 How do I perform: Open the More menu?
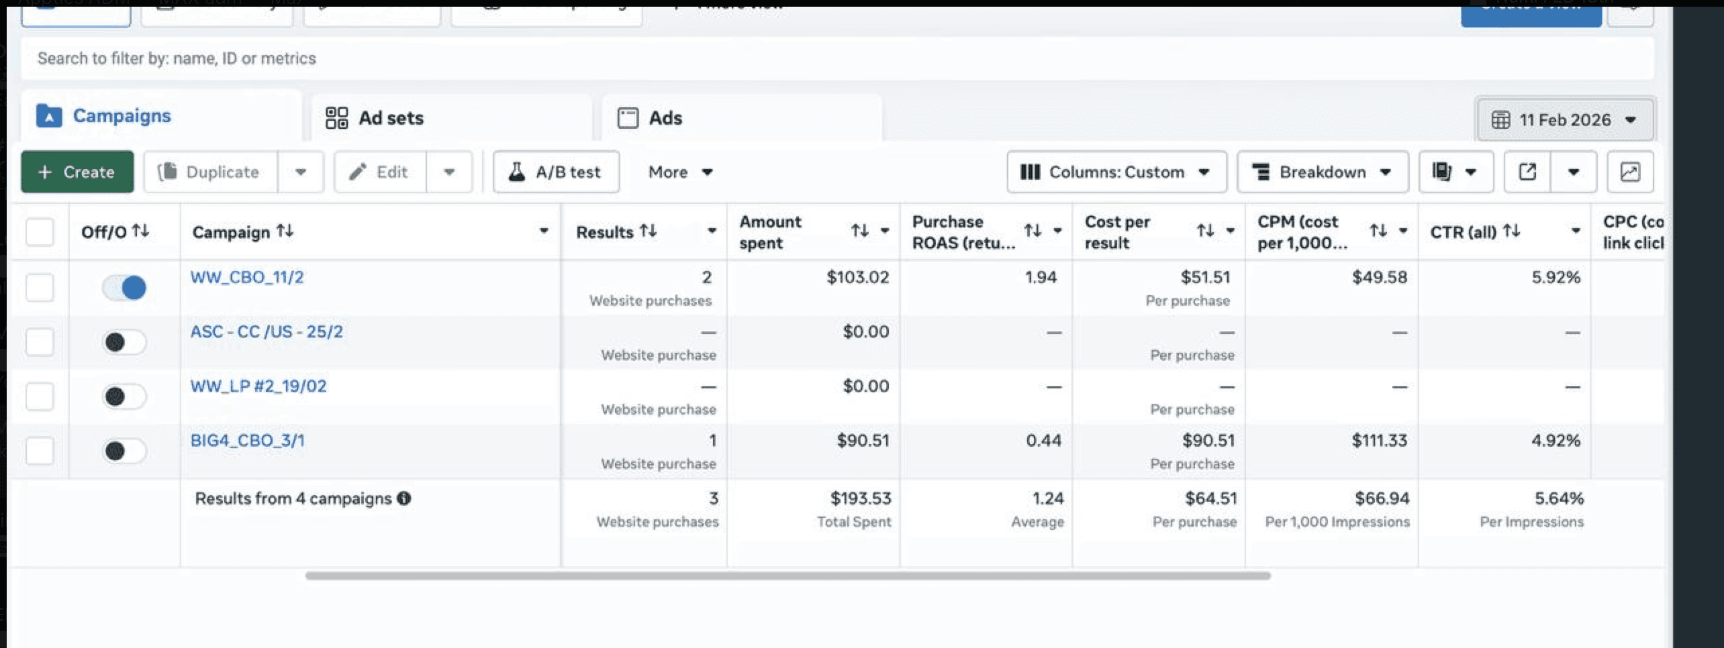point(680,172)
